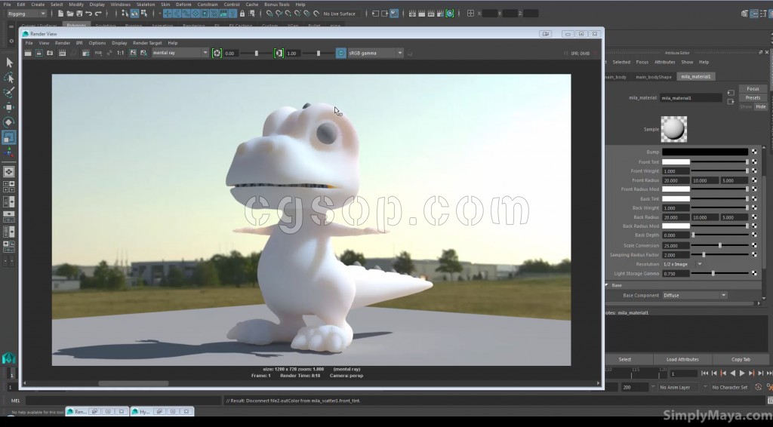
Task: Click play backwards button on timeline
Action: 732,373
